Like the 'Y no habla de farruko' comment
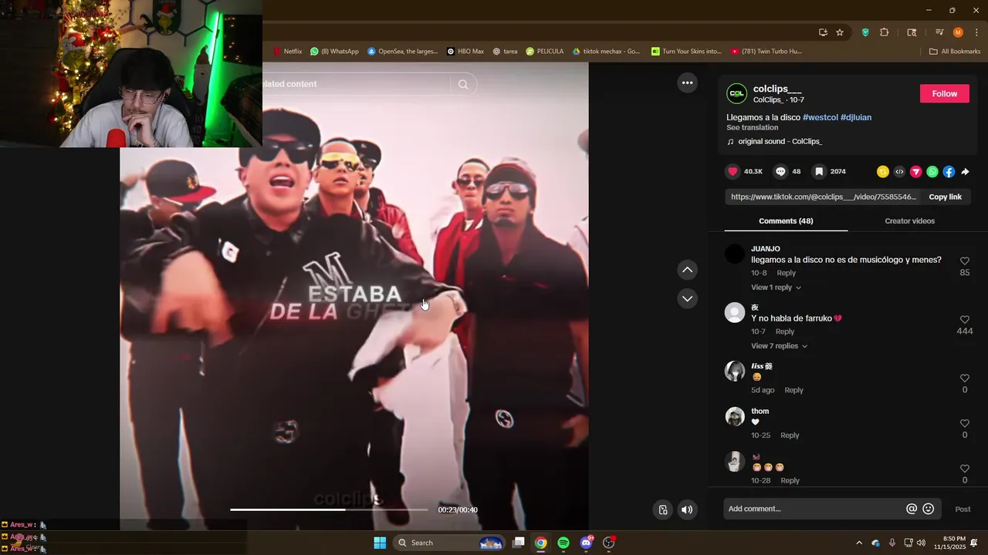Screen dimensions: 988x555 [x=965, y=320]
